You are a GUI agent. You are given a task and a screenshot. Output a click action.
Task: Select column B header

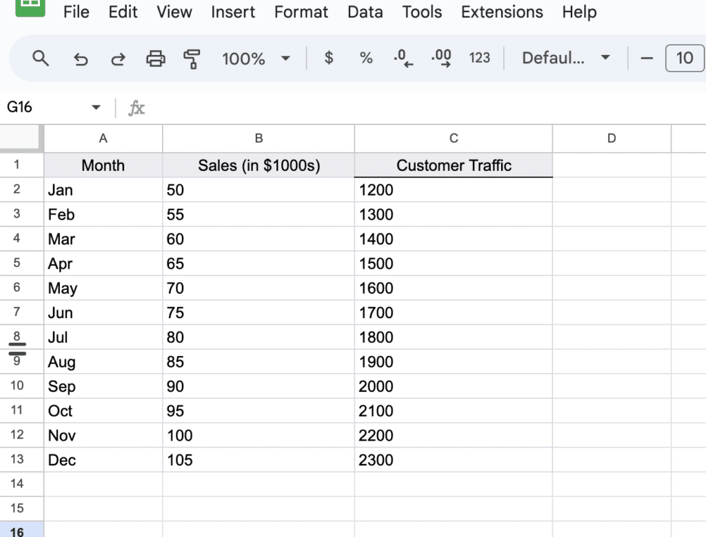(259, 138)
